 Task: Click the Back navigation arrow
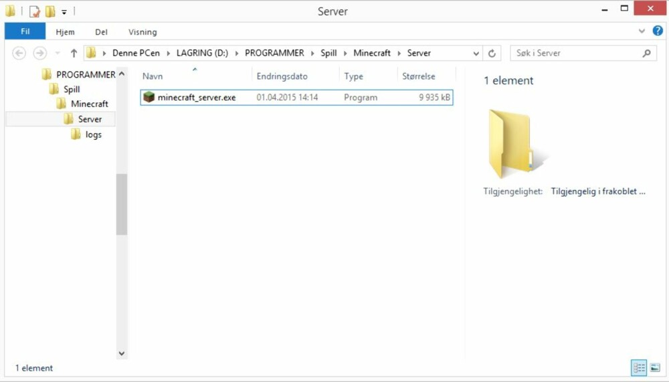tap(19, 53)
